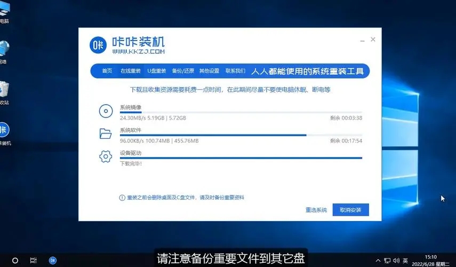
Task: Click the backup warning text about C盘文件
Action: coord(186,198)
